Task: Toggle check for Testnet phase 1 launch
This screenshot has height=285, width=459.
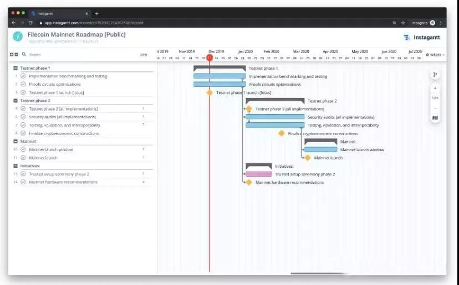Action: click(x=23, y=92)
